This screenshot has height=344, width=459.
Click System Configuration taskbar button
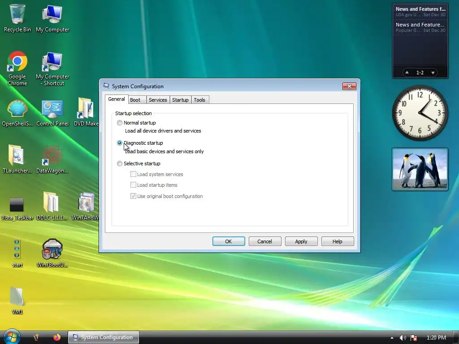pos(104,337)
